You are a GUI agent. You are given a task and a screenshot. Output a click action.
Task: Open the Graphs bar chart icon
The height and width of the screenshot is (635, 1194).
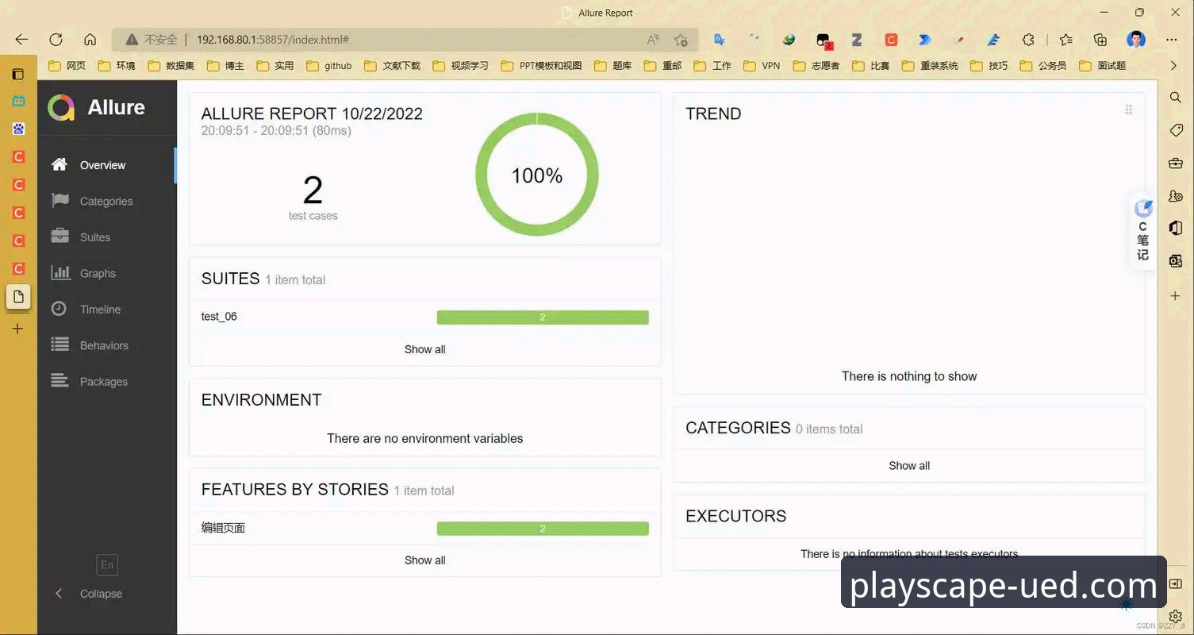[x=60, y=273]
